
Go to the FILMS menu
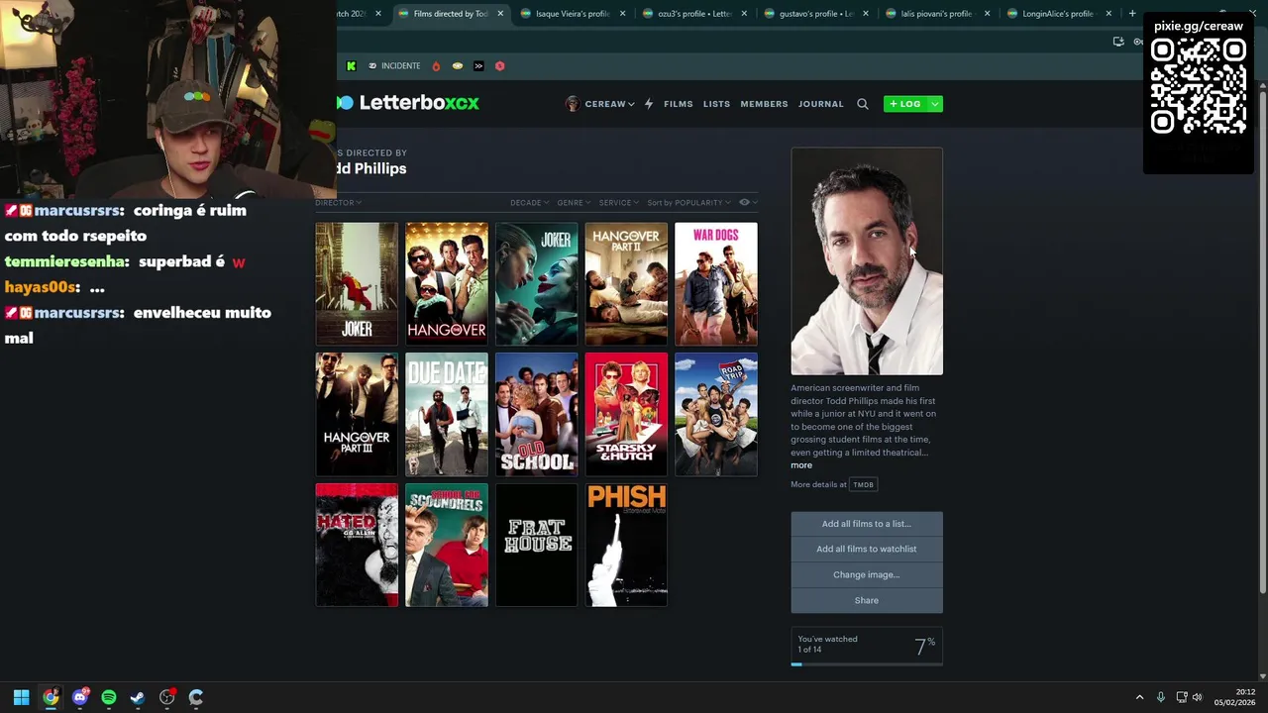click(679, 104)
